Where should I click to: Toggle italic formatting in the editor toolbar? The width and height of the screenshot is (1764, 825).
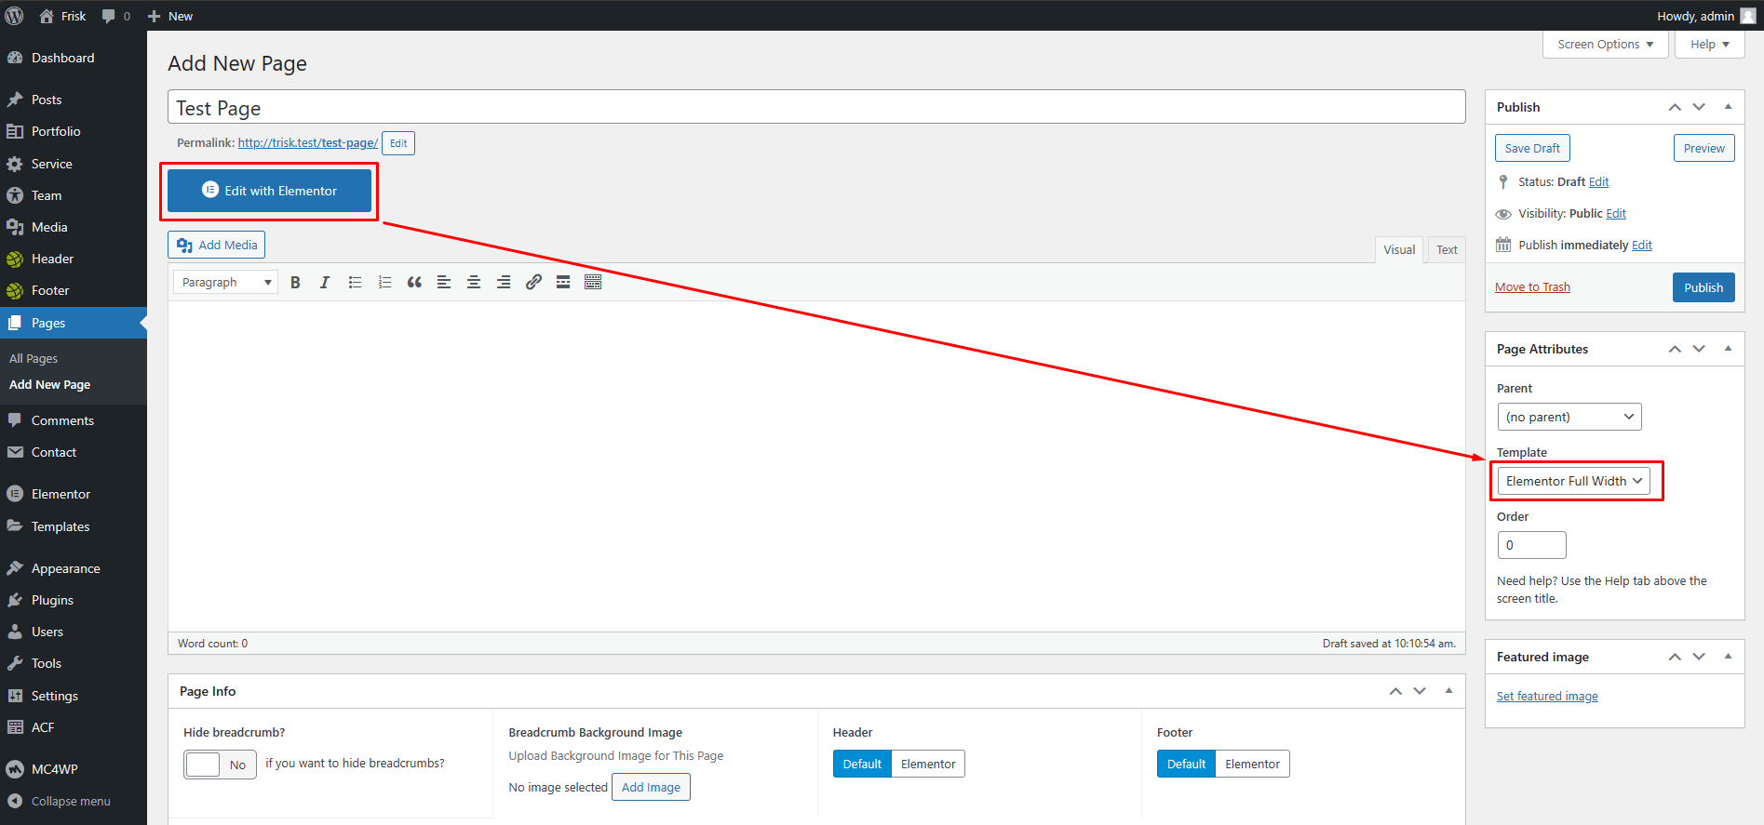(325, 283)
